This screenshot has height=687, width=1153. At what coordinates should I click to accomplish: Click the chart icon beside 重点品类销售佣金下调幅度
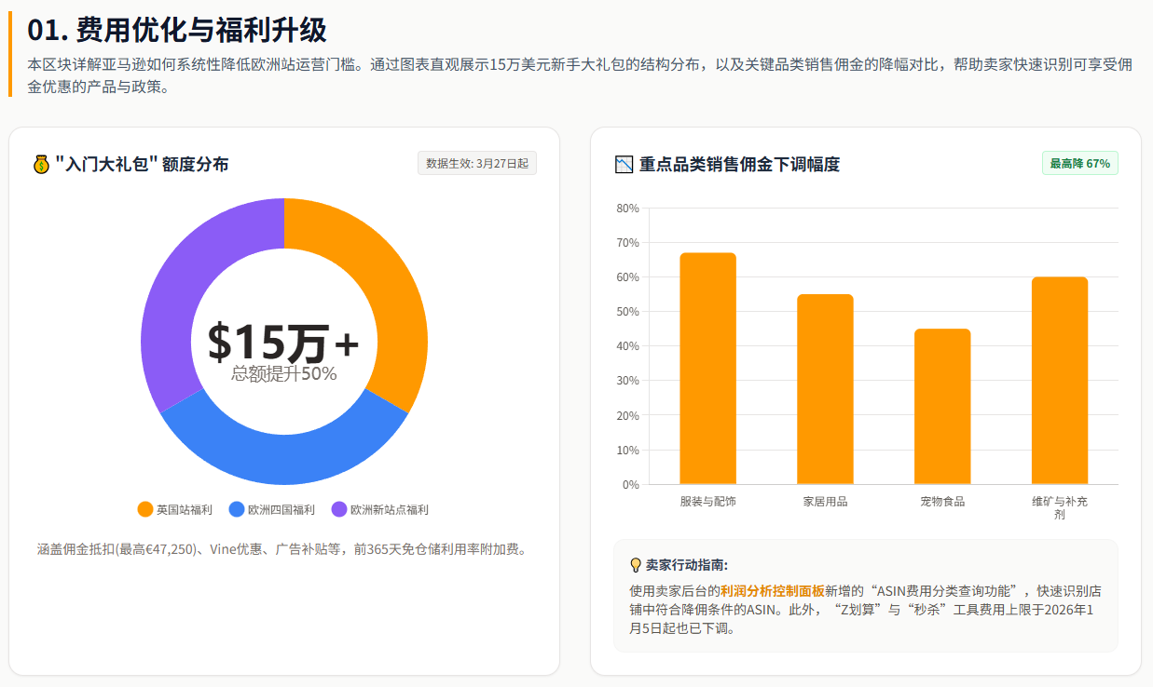tap(624, 165)
